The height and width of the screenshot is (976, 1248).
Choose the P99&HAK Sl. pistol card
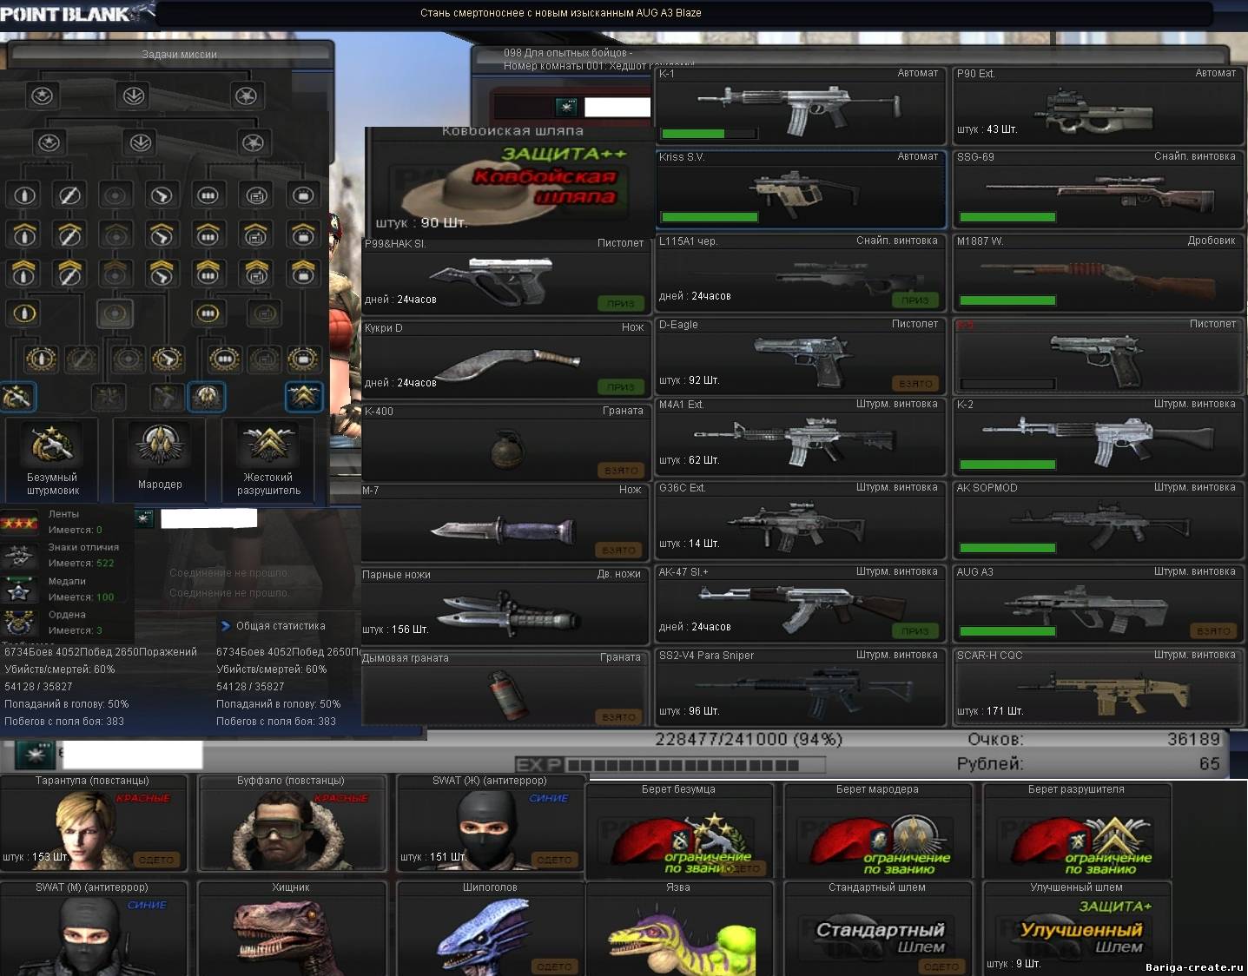(x=505, y=276)
